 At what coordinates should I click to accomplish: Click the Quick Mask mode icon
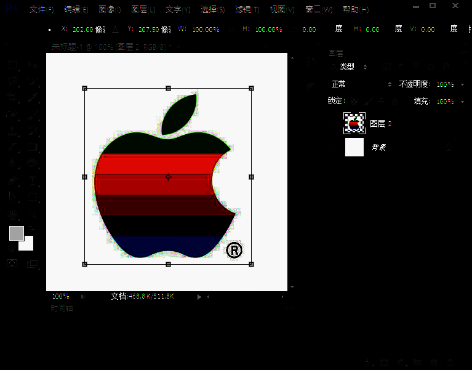(x=12, y=263)
